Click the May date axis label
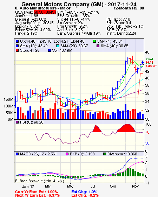This screenshot has height=197, width=158. pos(70,186)
